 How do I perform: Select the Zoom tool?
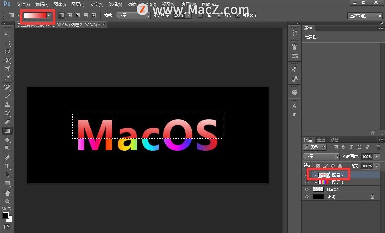click(7, 201)
